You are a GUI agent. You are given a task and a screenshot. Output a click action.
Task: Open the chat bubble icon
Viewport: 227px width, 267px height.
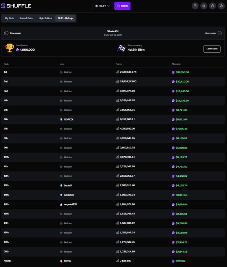pos(212,6)
